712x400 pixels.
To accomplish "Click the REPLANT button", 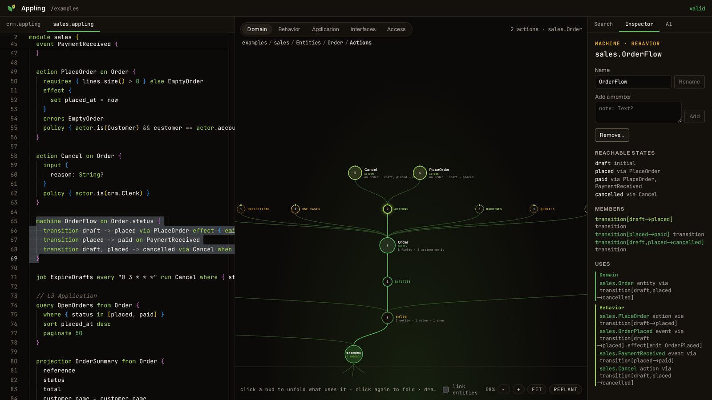I will click(x=565, y=389).
